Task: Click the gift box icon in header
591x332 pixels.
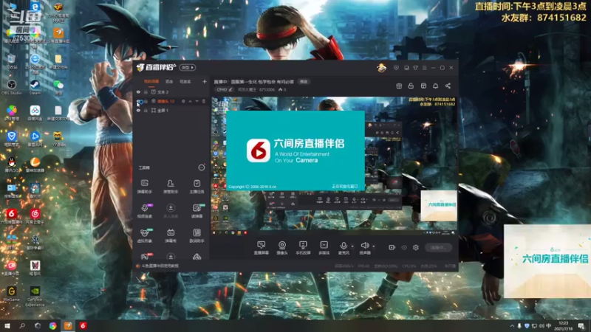Action: pyautogui.click(x=399, y=86)
